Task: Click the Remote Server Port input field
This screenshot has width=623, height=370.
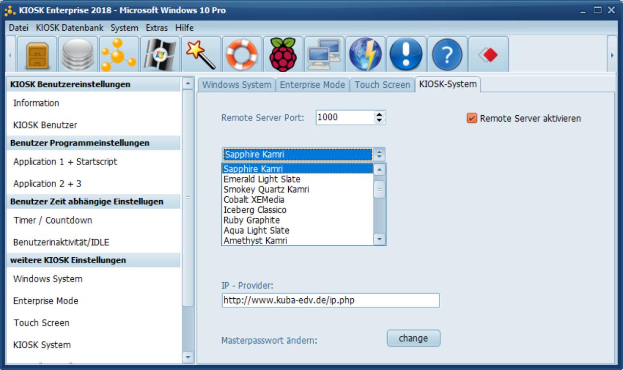Action: pos(345,118)
